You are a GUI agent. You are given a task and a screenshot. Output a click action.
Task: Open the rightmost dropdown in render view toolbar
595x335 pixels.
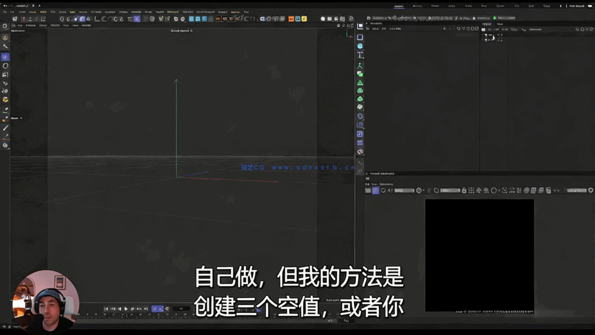pyautogui.click(x=577, y=190)
